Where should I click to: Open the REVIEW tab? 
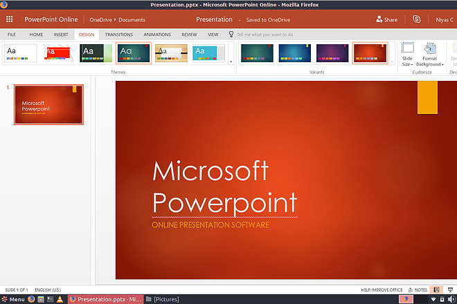pos(189,35)
